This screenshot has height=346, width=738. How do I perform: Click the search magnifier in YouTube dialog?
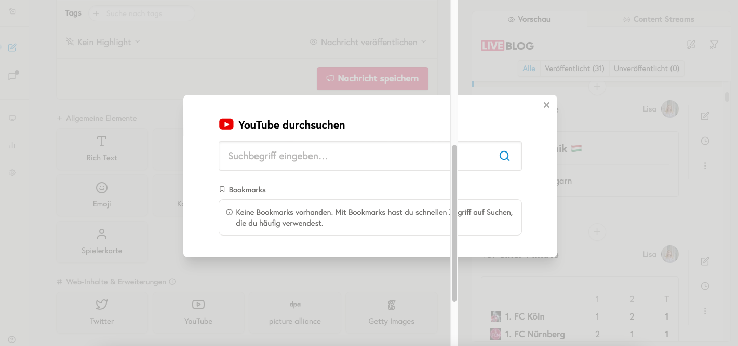(504, 156)
